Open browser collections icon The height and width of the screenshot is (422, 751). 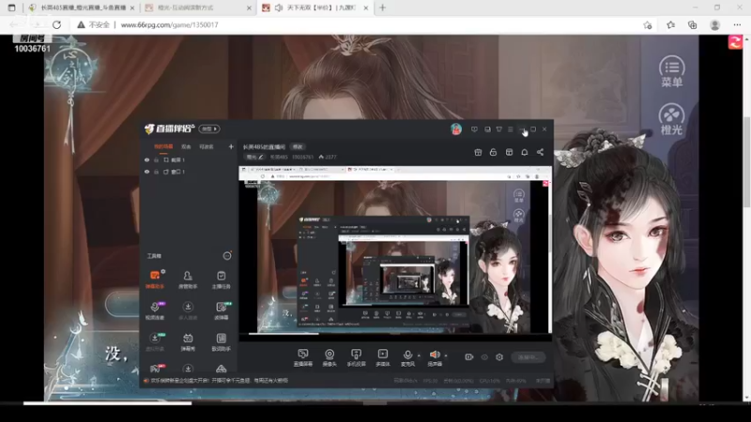693,25
